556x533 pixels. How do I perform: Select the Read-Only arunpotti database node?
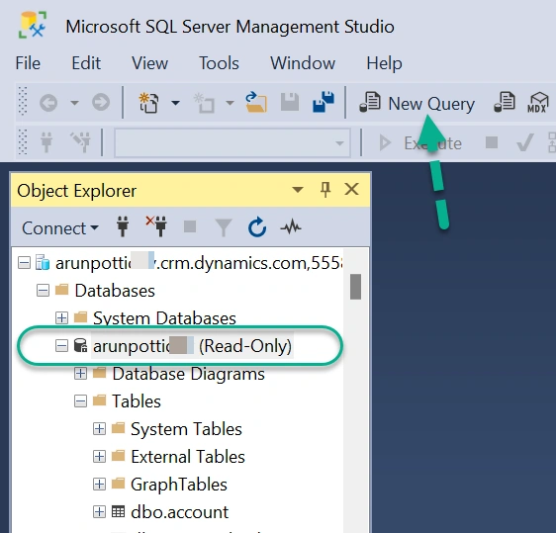coord(192,346)
